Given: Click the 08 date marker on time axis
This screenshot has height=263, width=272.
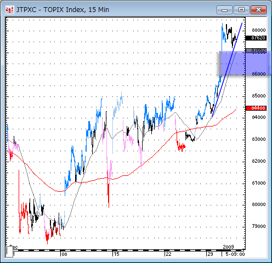Looking at the screenshot, I should pyautogui.click(x=64, y=254).
